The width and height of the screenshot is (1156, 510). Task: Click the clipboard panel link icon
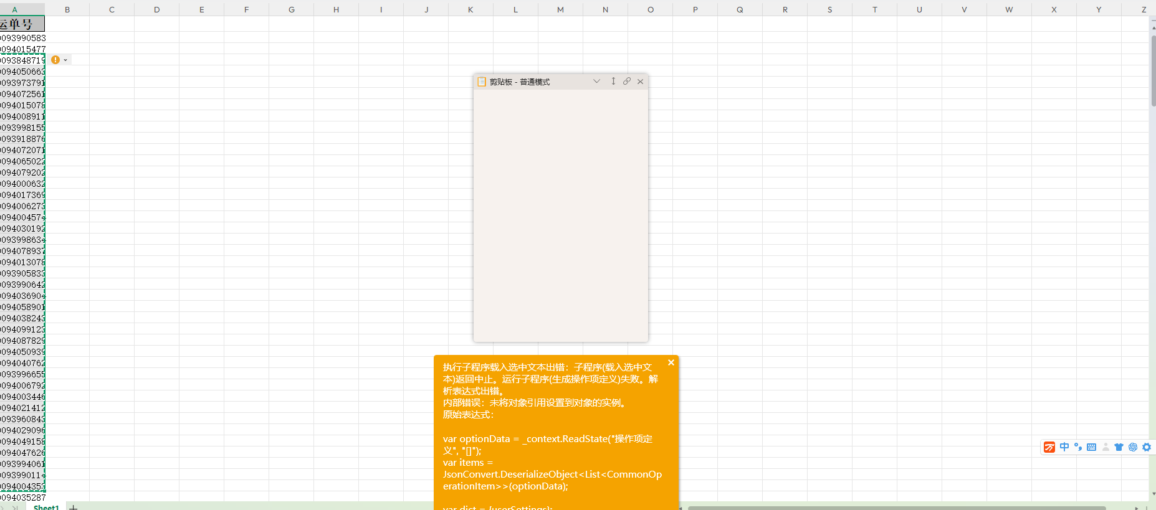tap(627, 81)
